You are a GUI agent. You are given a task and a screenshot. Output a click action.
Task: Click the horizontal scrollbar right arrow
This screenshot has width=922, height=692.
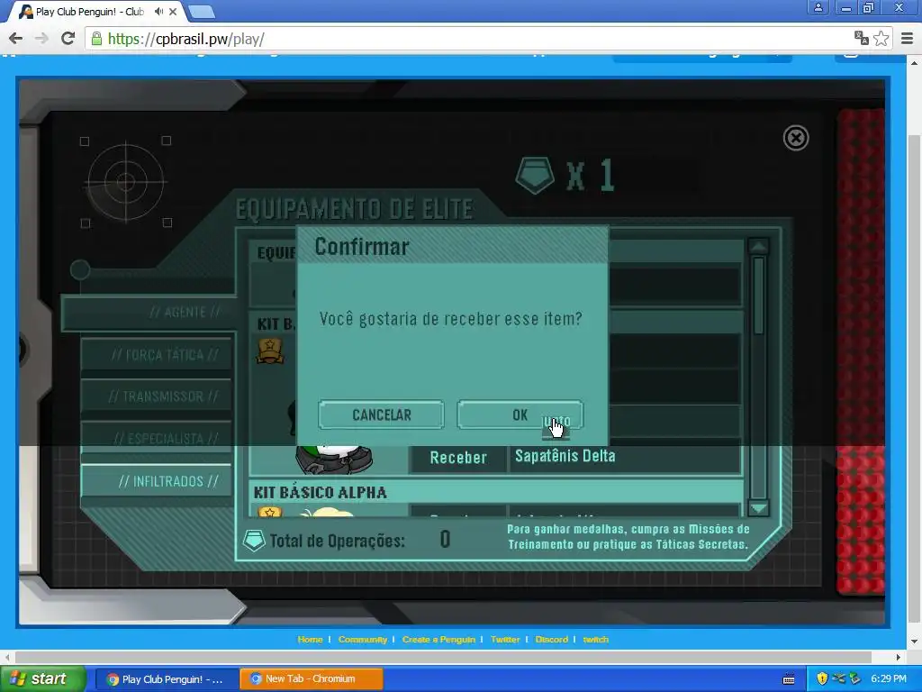[898, 657]
